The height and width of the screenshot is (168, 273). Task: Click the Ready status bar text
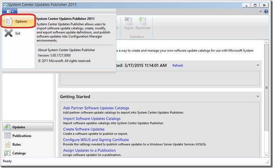click(x=7, y=161)
